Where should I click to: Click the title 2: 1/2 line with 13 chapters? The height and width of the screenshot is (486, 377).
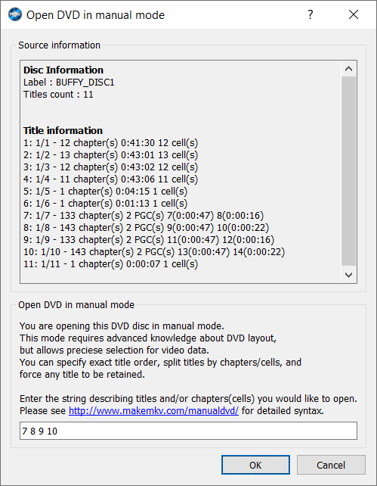[x=110, y=155]
